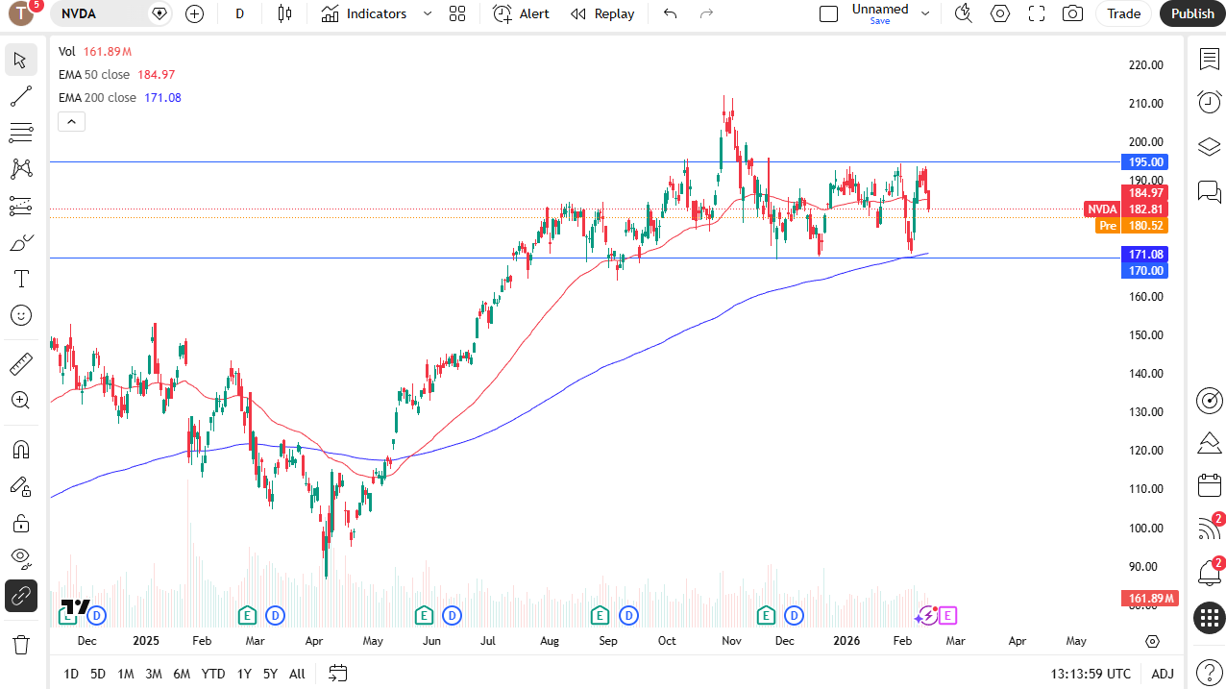The height and width of the screenshot is (689, 1226).
Task: Select the layout setup square icon
Action: click(x=828, y=13)
